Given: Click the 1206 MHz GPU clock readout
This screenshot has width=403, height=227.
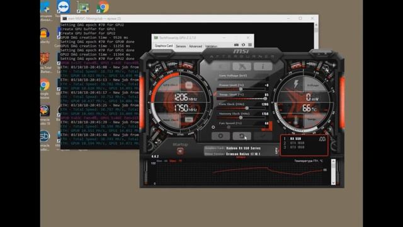Looking at the screenshot, I should click(185, 98).
